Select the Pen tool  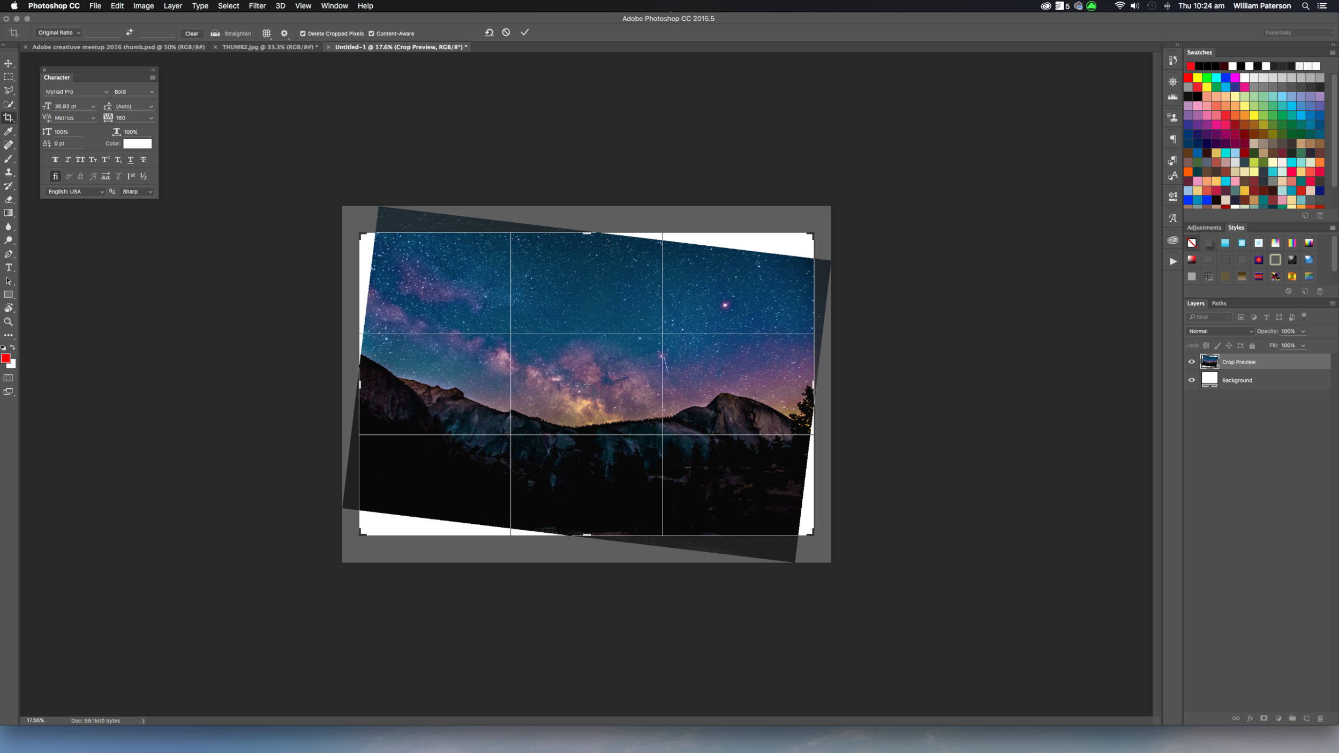(x=9, y=254)
